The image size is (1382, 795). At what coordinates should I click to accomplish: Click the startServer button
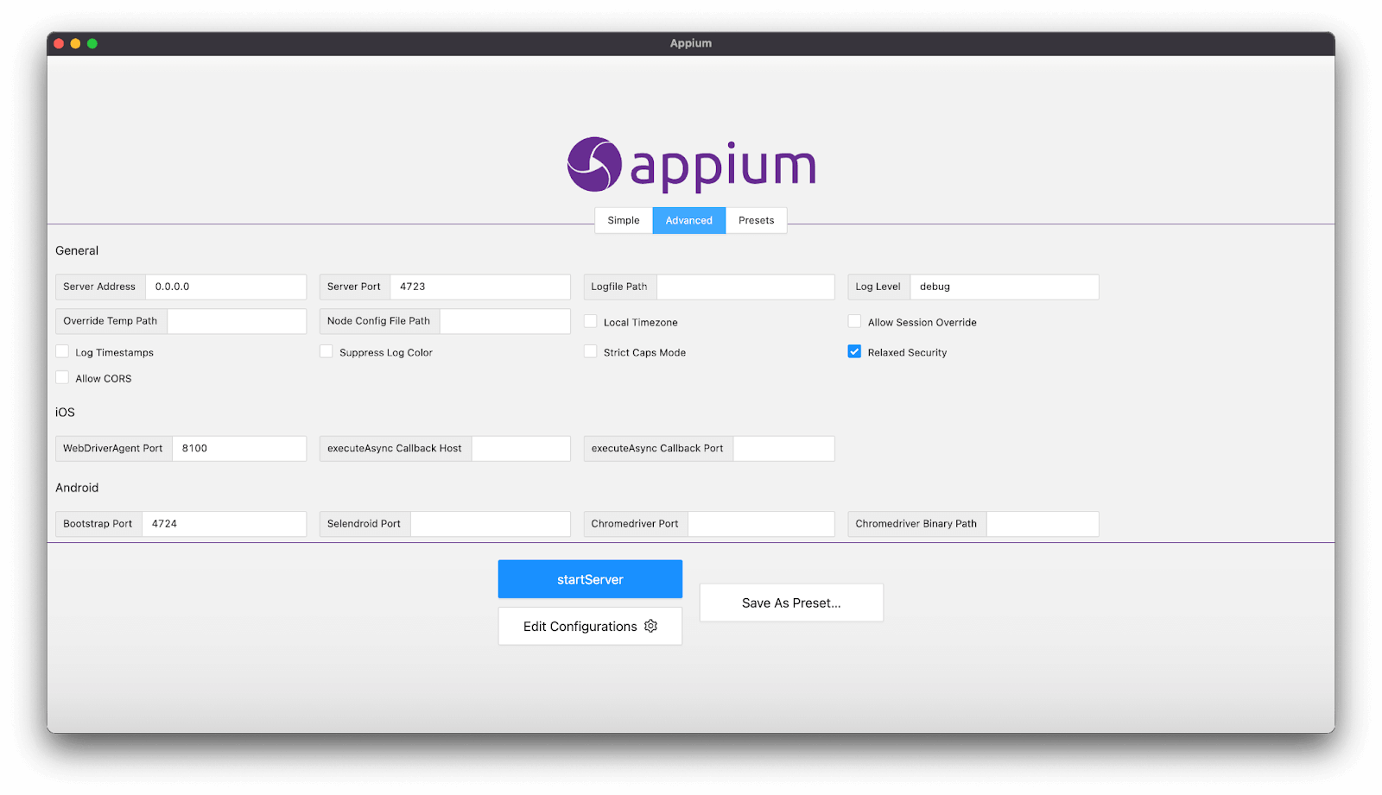(590, 578)
